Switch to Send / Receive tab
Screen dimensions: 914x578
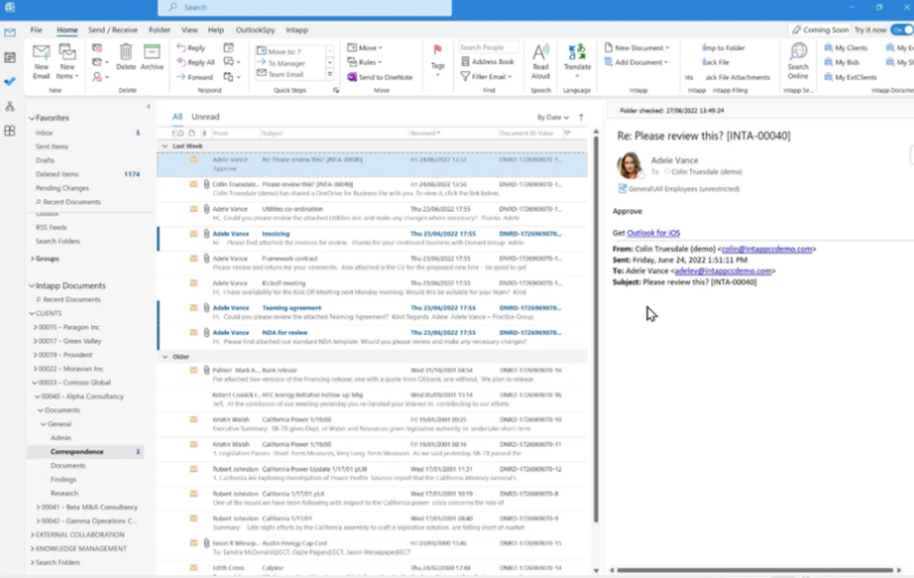pyautogui.click(x=112, y=30)
